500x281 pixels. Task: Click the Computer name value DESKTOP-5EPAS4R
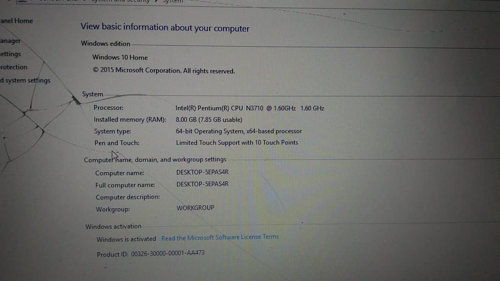pos(203,172)
